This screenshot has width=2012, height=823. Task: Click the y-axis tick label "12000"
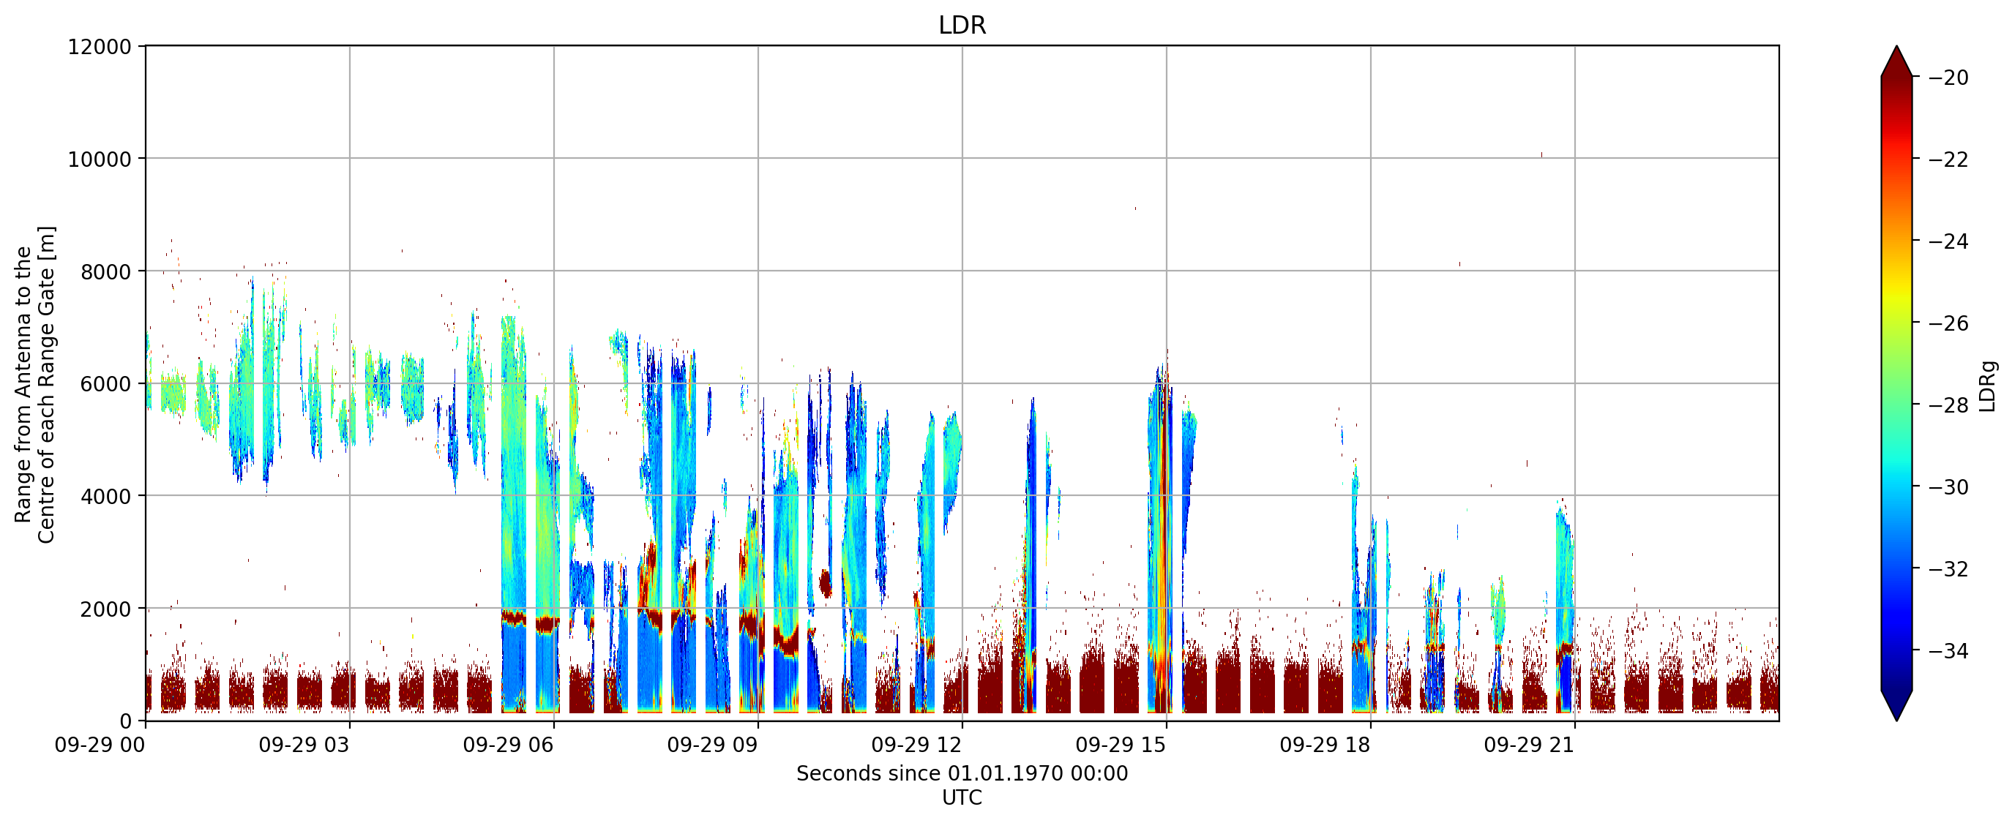tap(100, 47)
